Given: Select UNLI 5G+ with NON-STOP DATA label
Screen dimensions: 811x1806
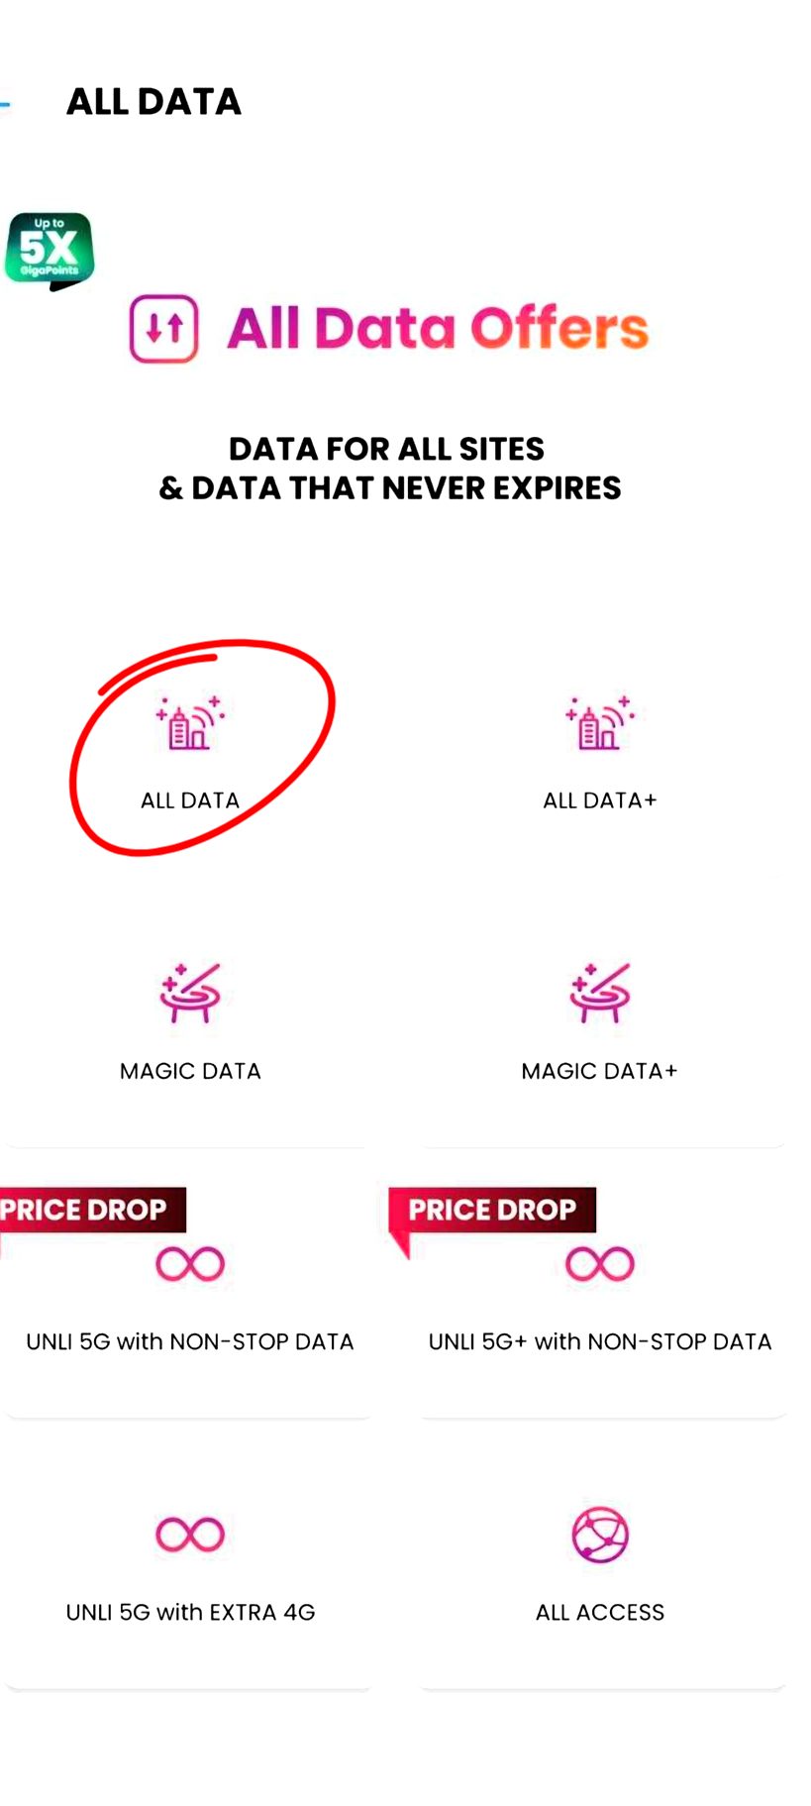Looking at the screenshot, I should (x=600, y=1341).
